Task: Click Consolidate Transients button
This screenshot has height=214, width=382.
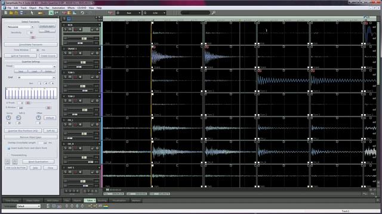Action: click(30, 45)
